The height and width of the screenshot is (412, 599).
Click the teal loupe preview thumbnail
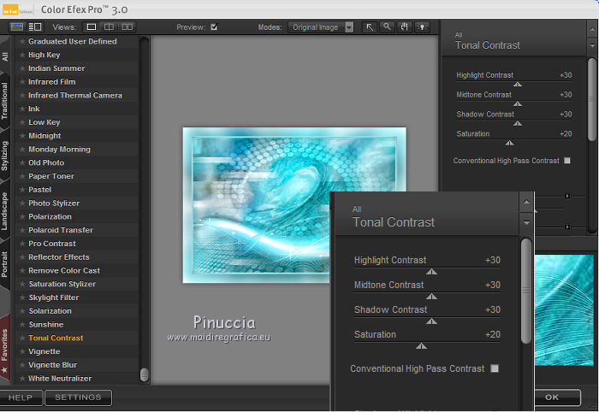pyautogui.click(x=565, y=310)
